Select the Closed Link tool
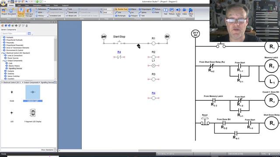 coord(71,12)
